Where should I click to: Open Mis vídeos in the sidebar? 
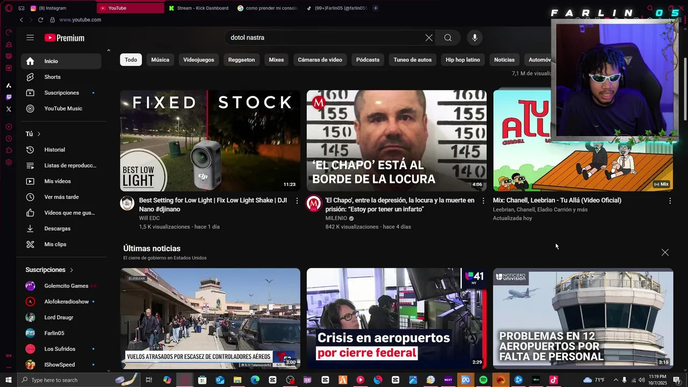click(61, 181)
